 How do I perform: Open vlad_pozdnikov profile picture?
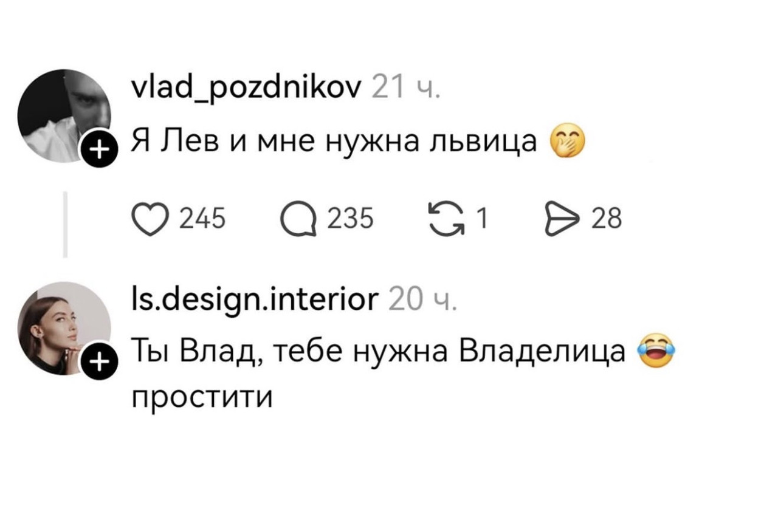click(x=63, y=116)
